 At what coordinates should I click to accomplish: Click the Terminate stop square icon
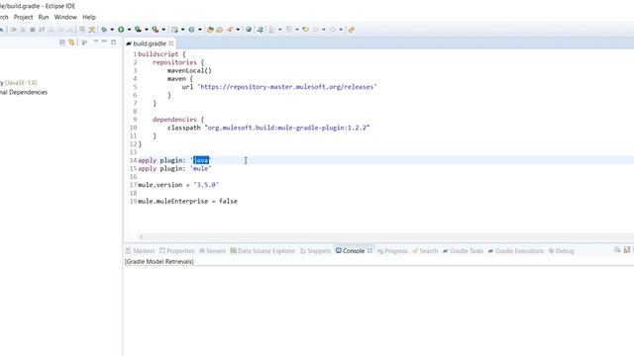[33, 30]
